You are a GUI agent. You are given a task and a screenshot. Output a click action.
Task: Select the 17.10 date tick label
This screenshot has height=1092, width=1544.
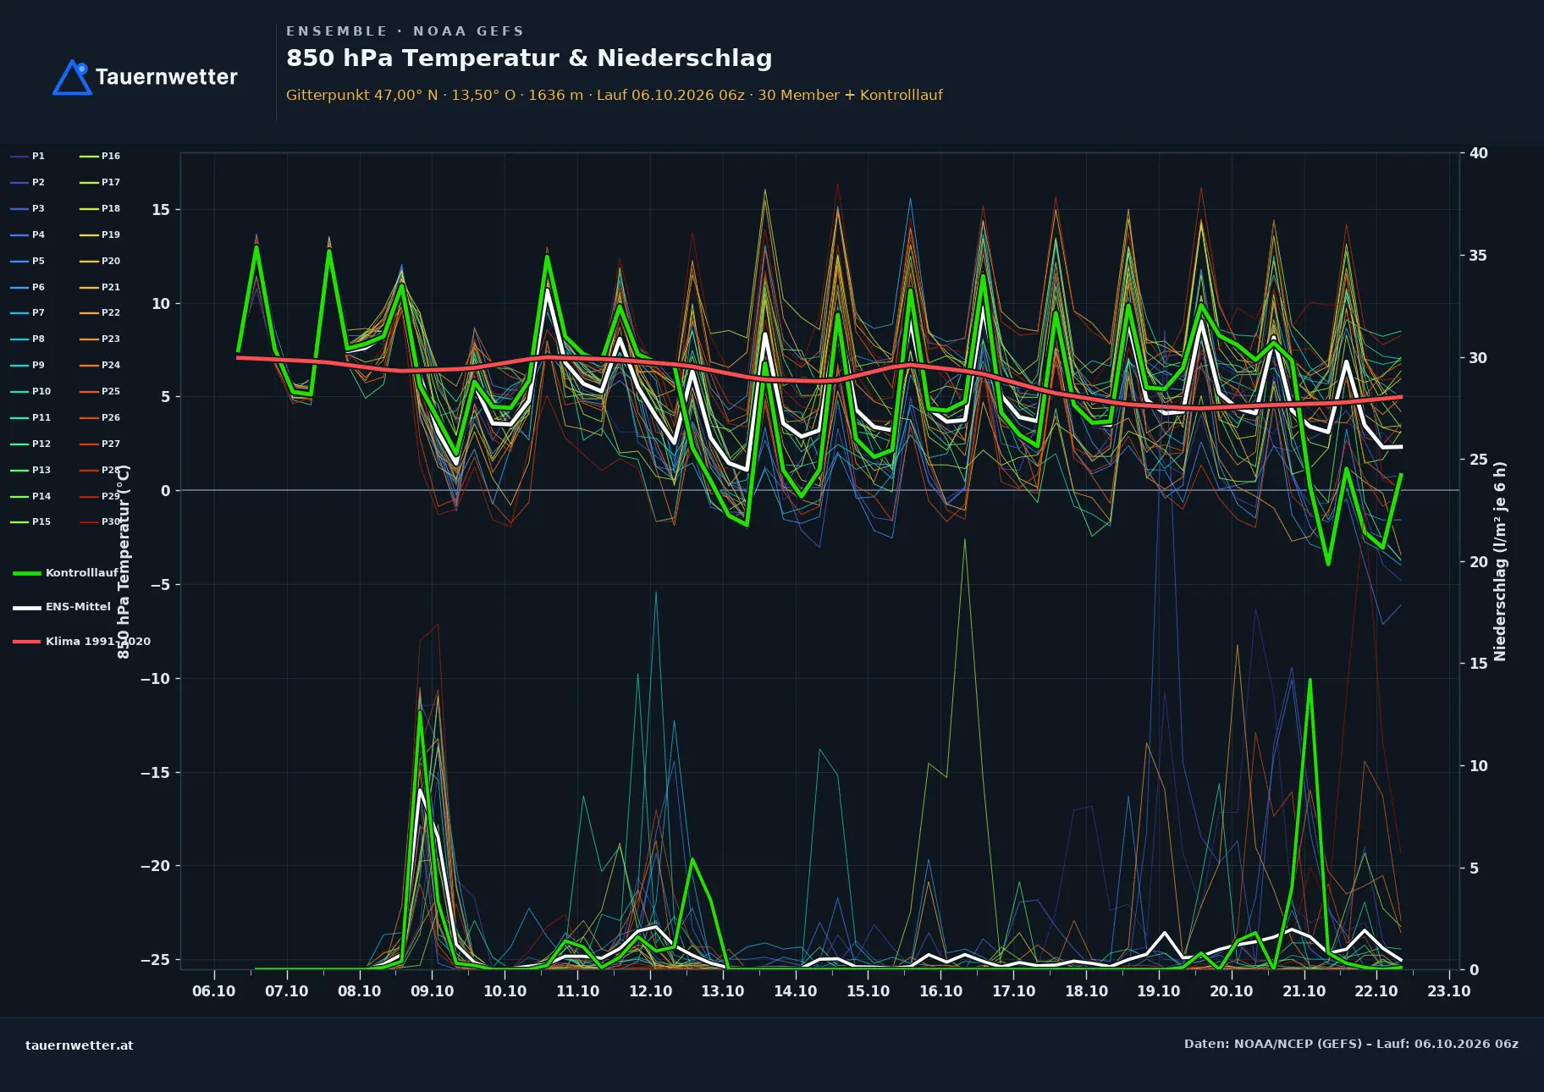point(1013,991)
